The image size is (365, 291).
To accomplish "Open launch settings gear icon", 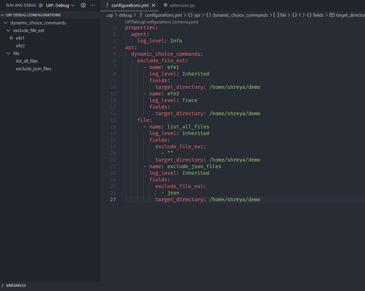I will pos(83,5).
